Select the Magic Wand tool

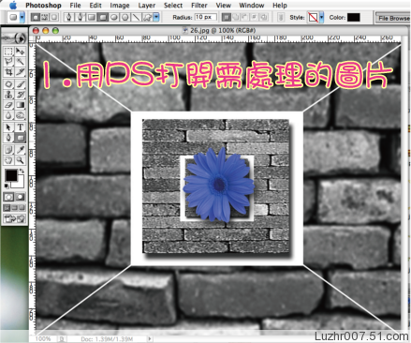click(x=20, y=61)
